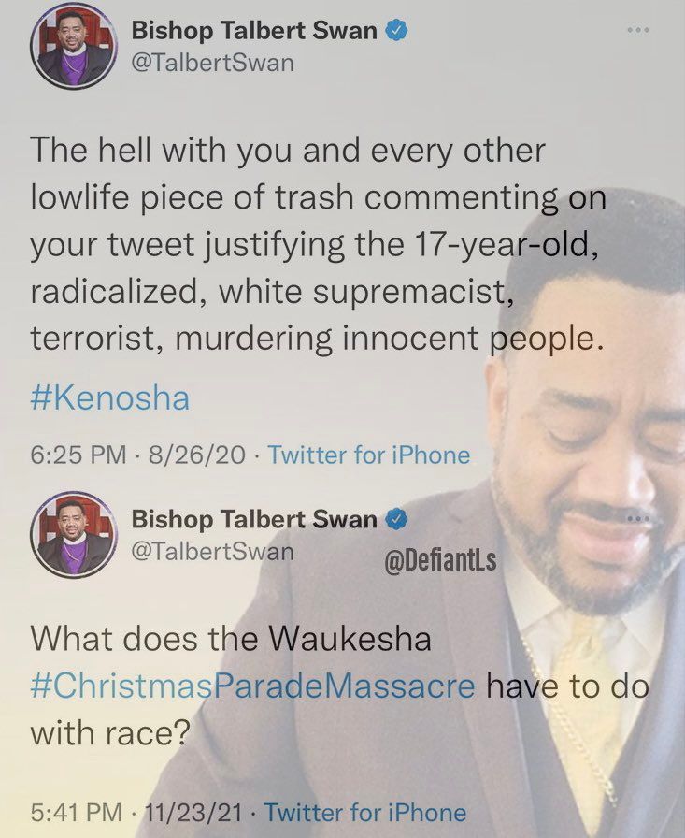Click verified badge on the 8/26/20 tweet
The image size is (685, 838).
click(x=396, y=31)
